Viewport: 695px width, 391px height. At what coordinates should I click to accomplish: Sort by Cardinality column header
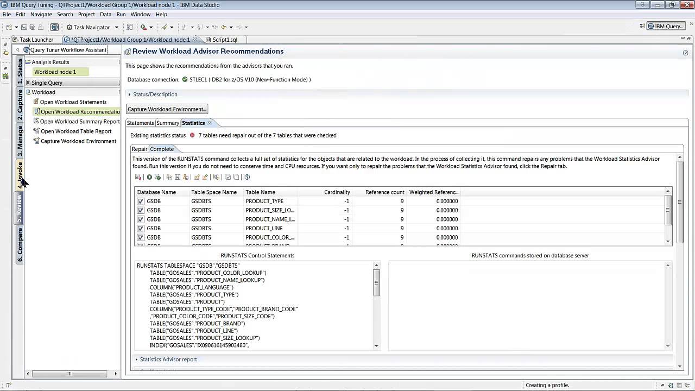pos(324,192)
